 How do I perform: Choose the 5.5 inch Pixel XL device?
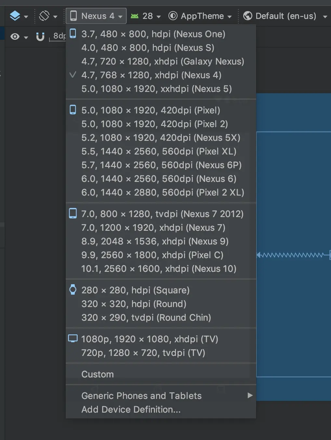(x=161, y=151)
